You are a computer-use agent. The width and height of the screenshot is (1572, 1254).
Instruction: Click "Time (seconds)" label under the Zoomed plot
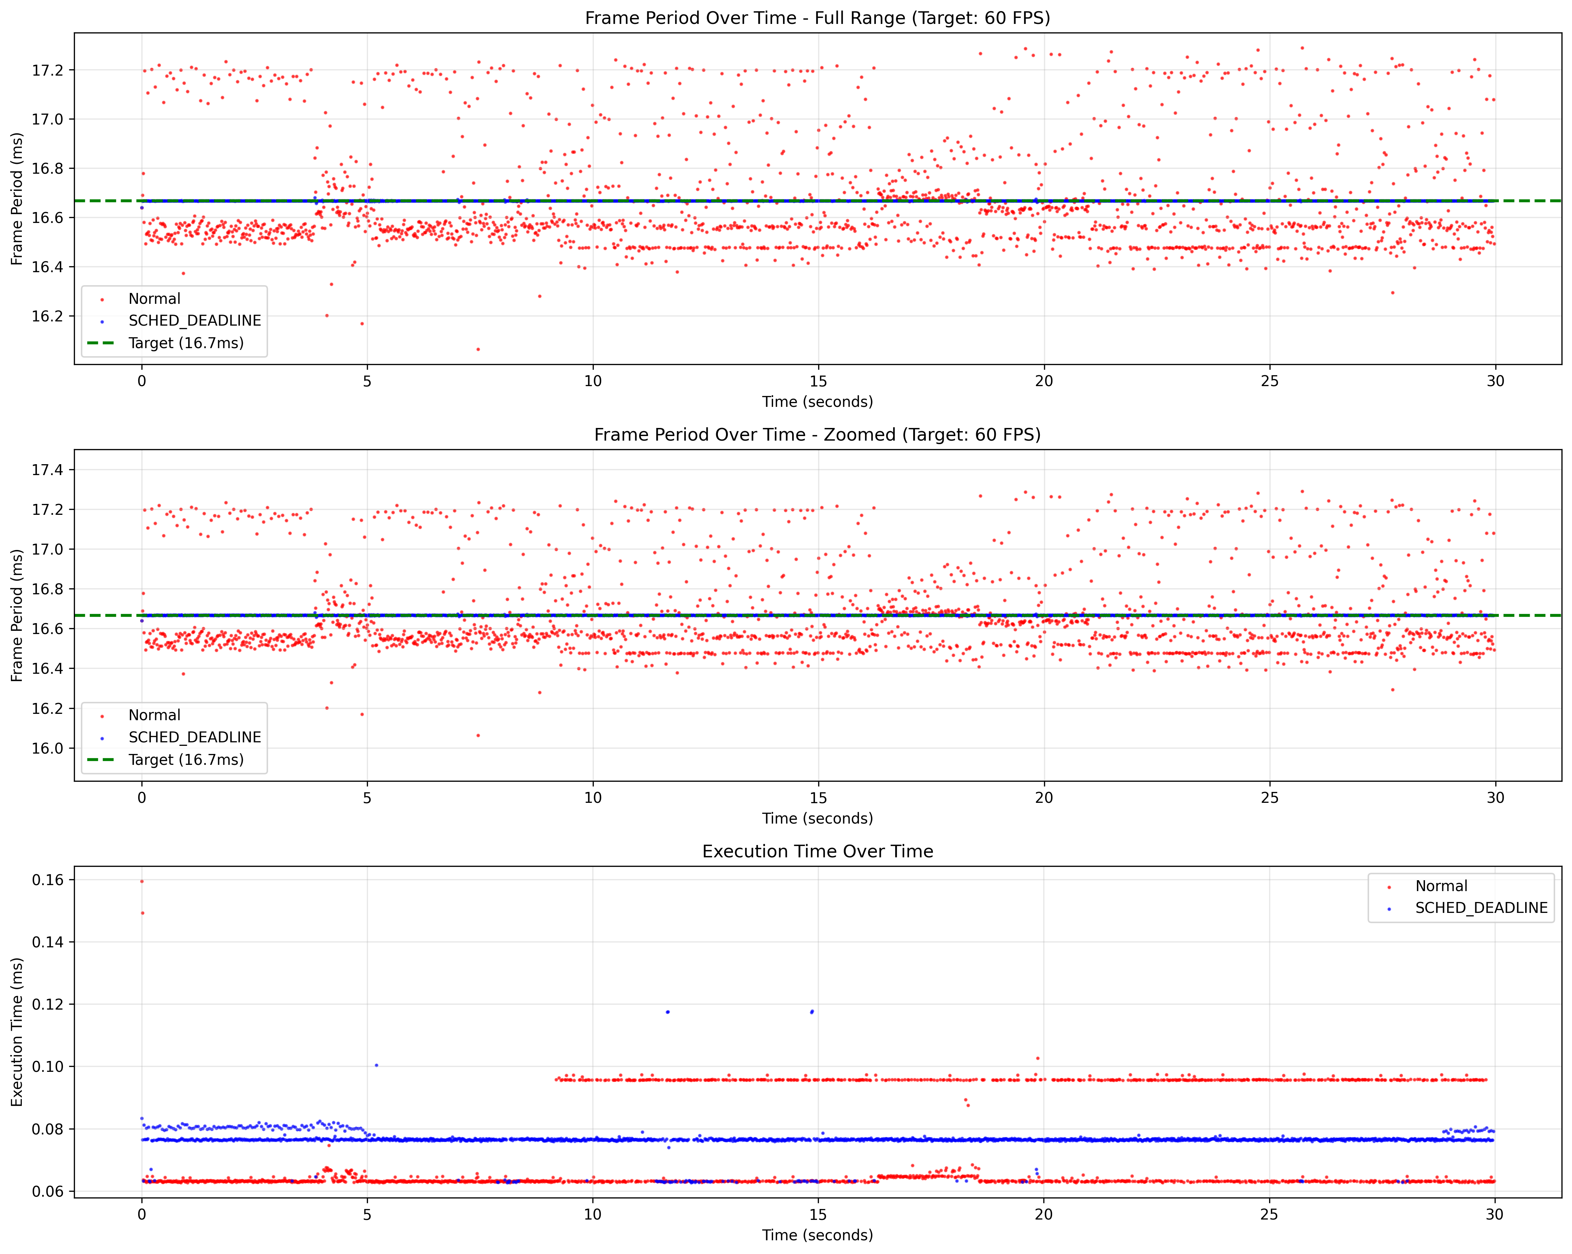[x=818, y=819]
